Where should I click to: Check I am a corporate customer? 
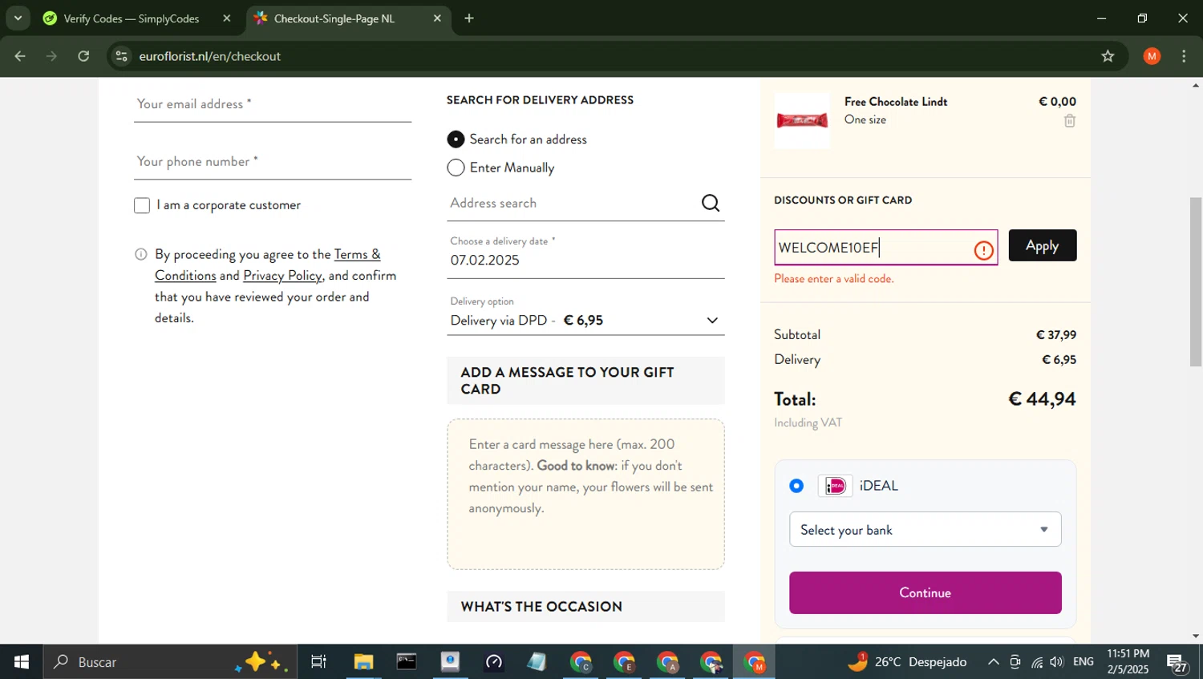click(x=142, y=205)
